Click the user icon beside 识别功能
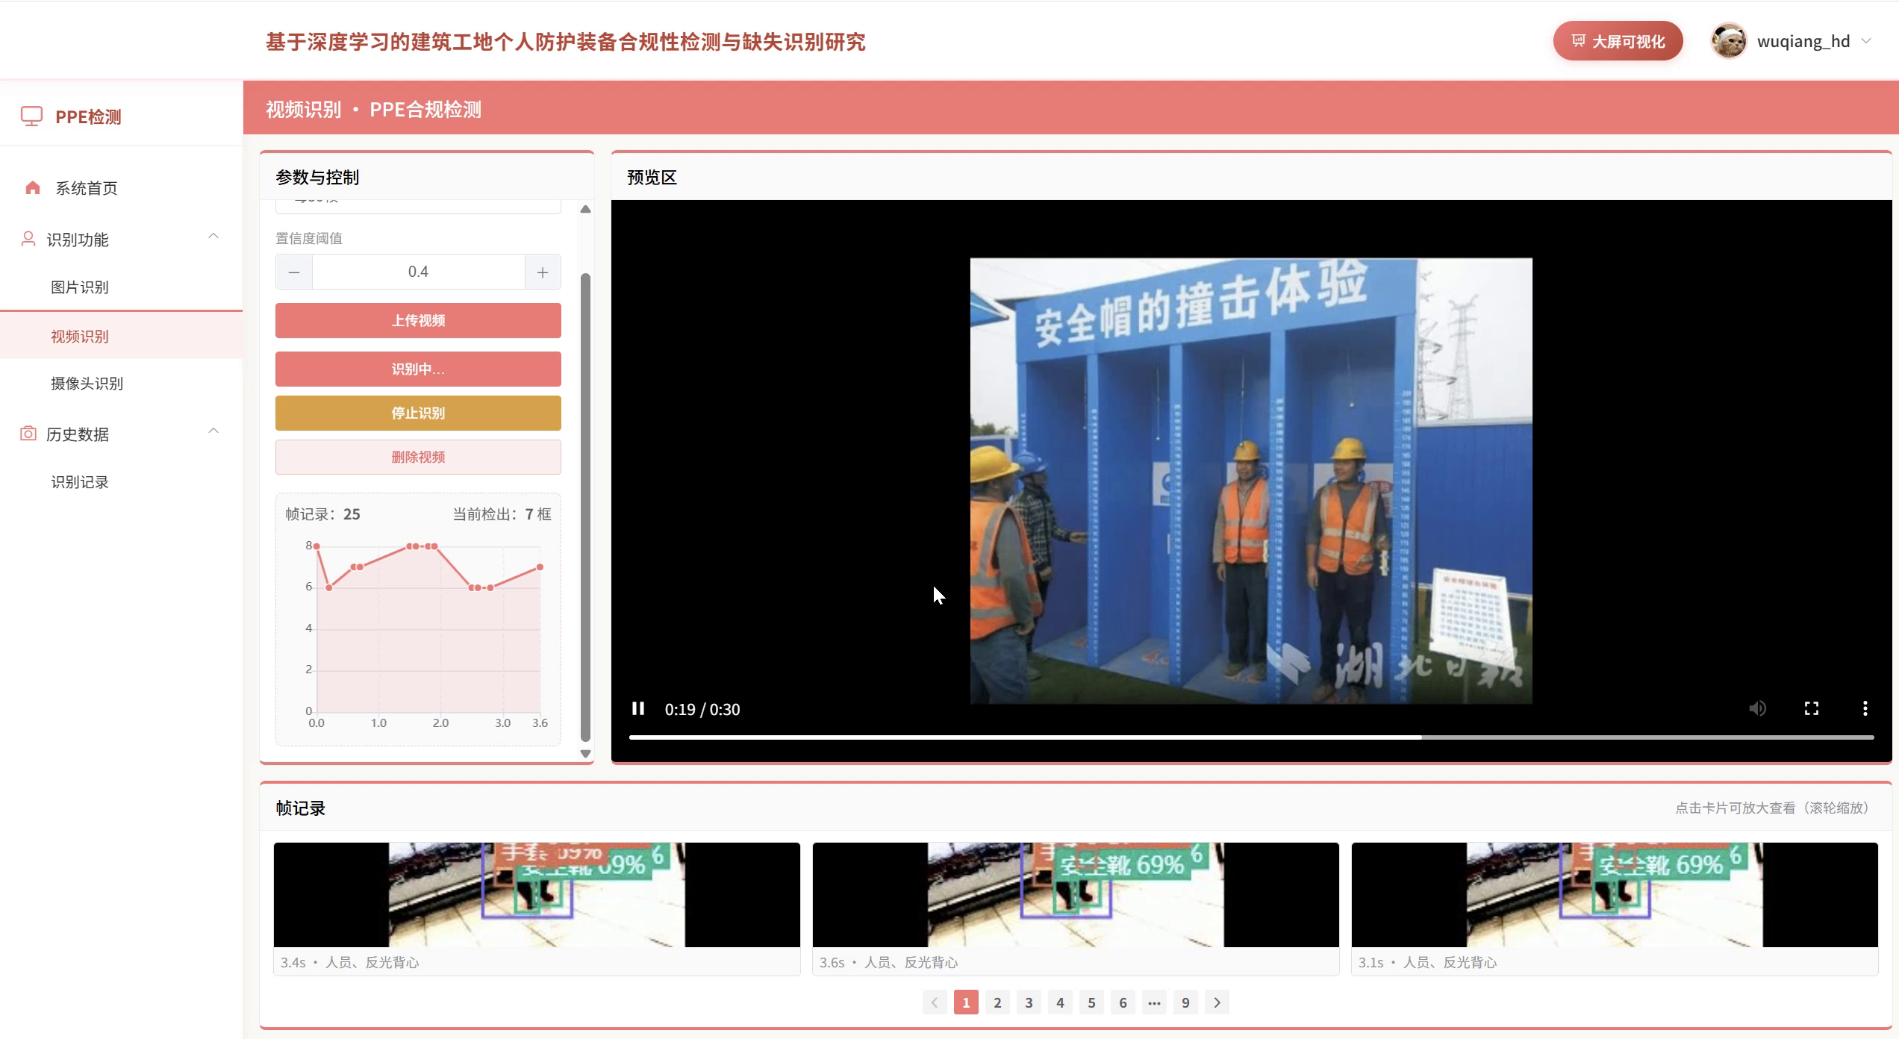 (x=28, y=239)
